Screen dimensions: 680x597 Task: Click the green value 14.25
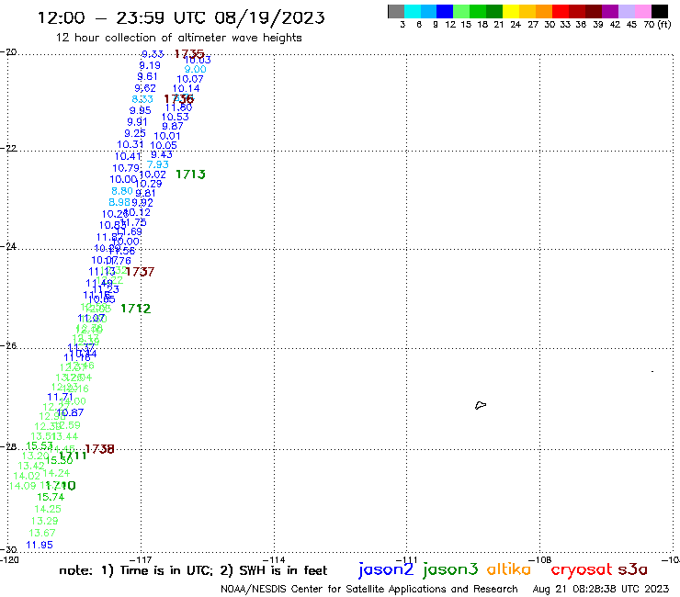(48, 509)
